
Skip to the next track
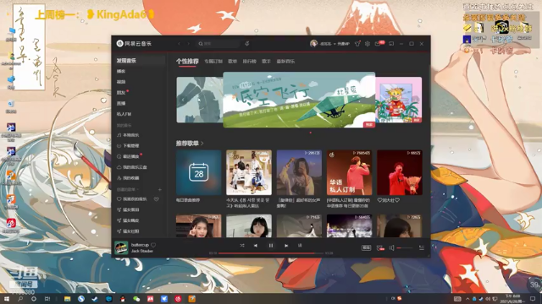(286, 246)
